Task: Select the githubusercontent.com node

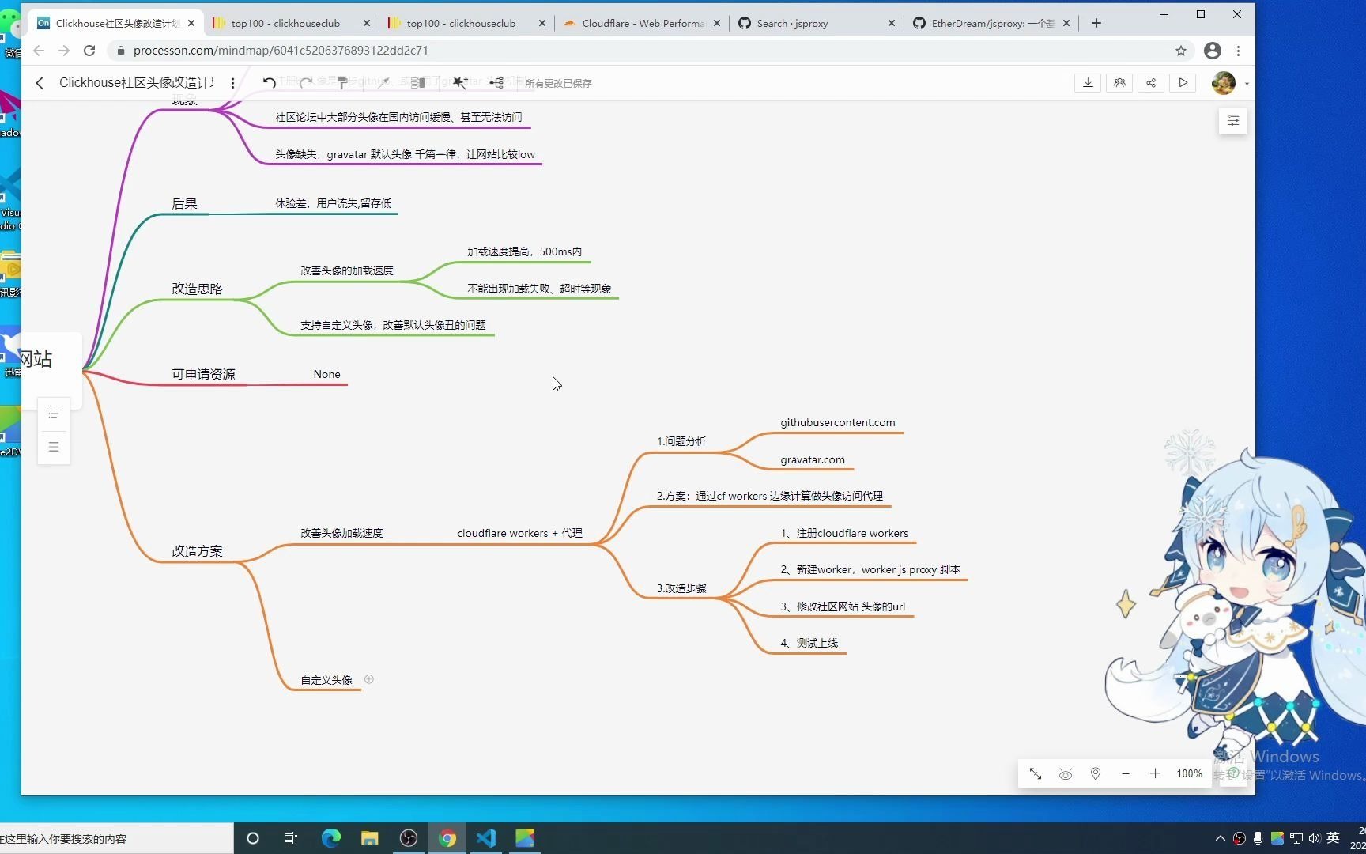Action: pos(838,422)
